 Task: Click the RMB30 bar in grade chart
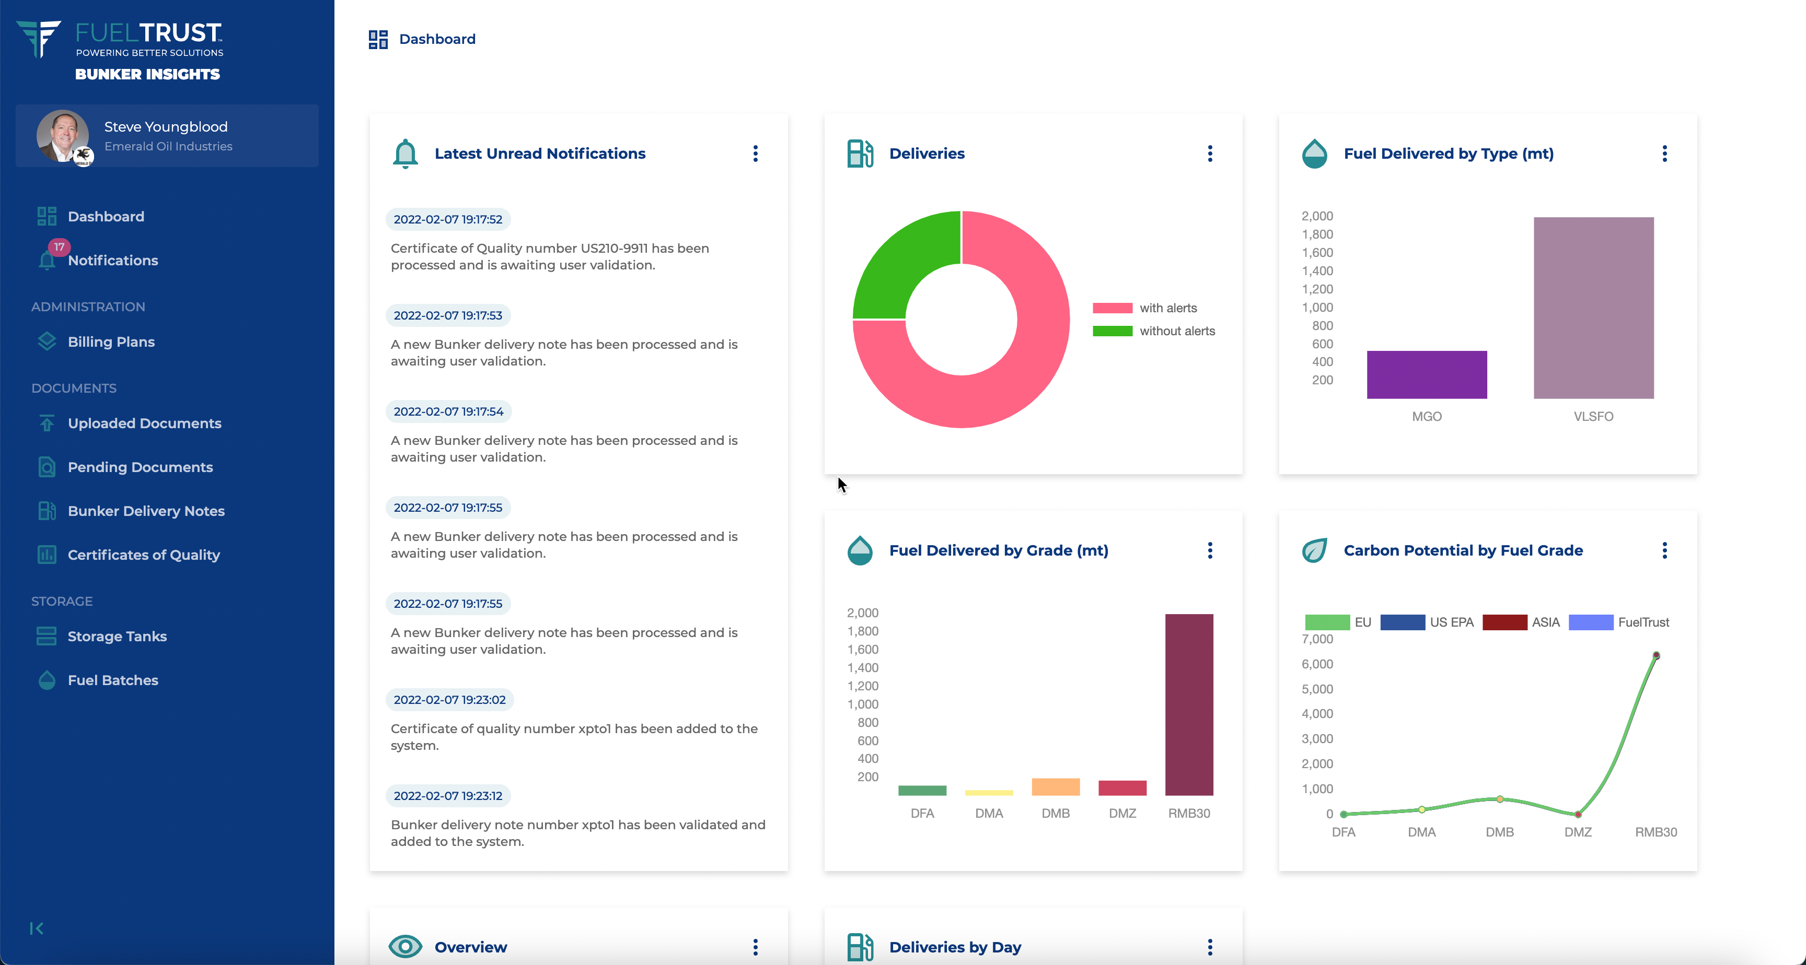tap(1189, 705)
